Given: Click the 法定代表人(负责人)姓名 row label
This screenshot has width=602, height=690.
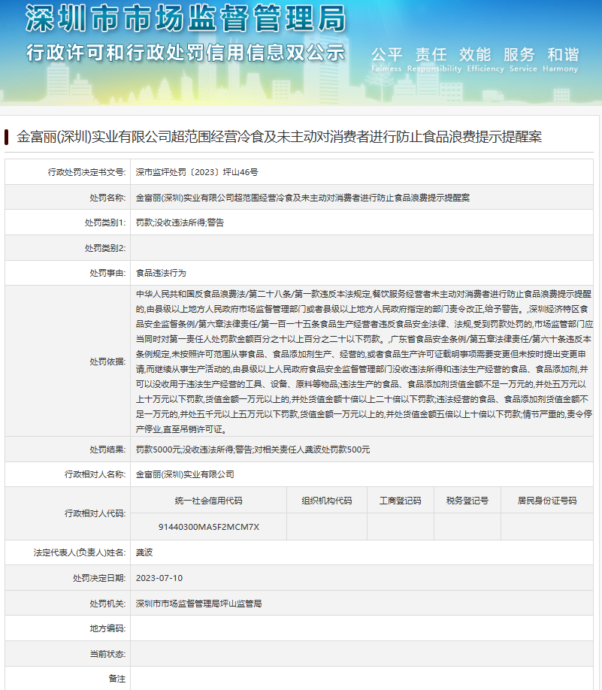Looking at the screenshot, I should [80, 552].
